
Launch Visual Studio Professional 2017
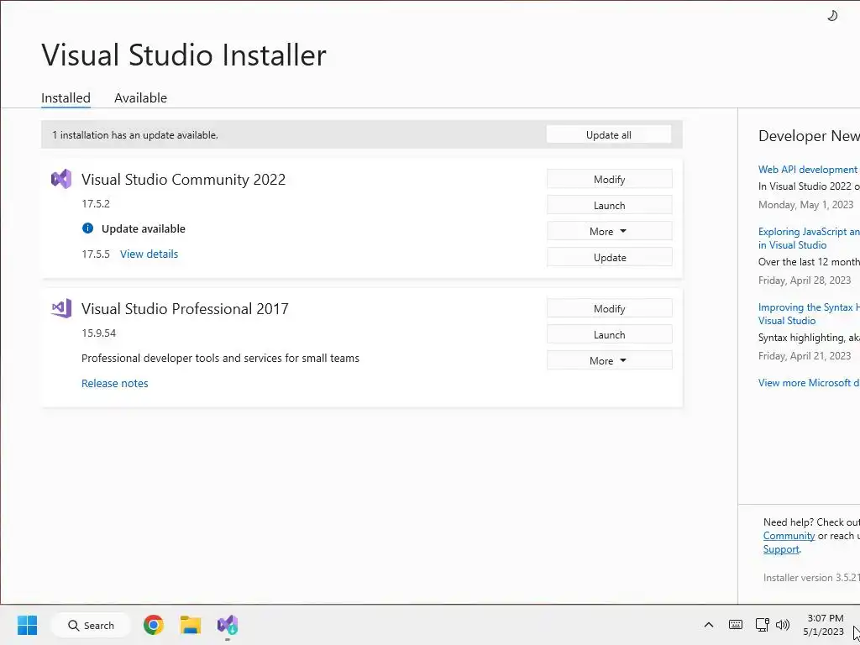610,334
